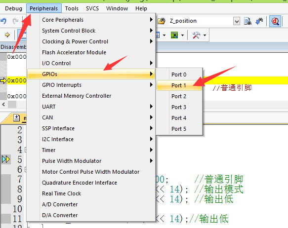Screen dimensions: 288x228
Task: Click line number 7 in the editor gutter
Action: pyautogui.click(x=20, y=179)
